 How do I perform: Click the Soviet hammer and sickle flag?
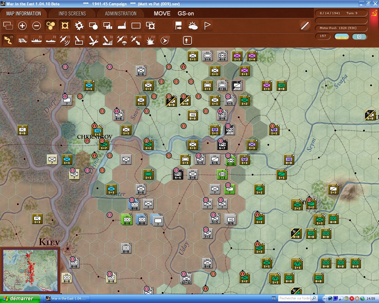pos(374,14)
